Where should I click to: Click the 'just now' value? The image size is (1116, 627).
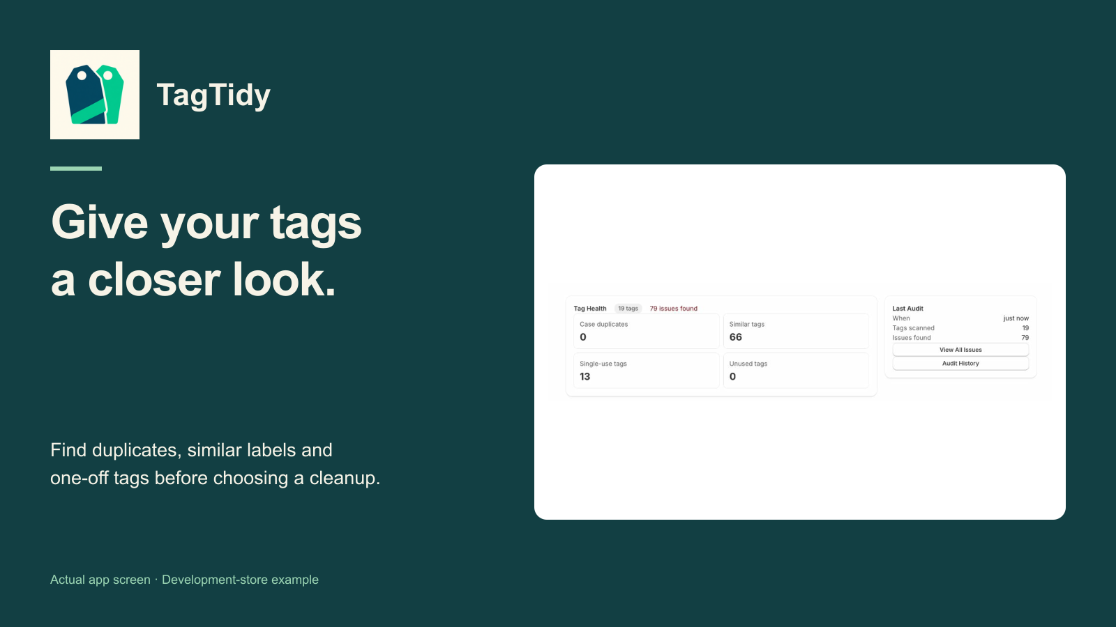coord(1016,318)
